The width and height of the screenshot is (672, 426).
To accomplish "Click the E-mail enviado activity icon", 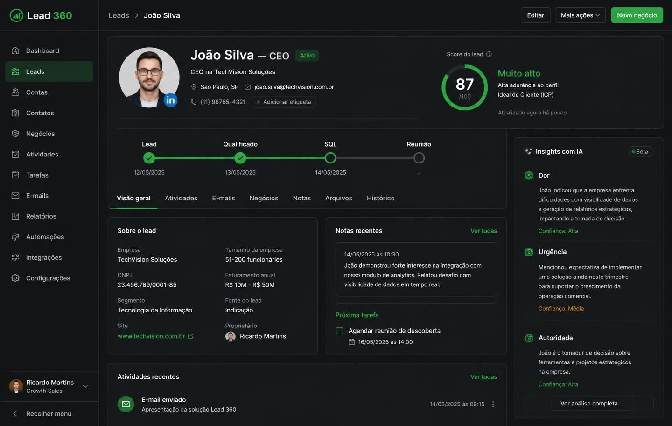I will [126, 404].
